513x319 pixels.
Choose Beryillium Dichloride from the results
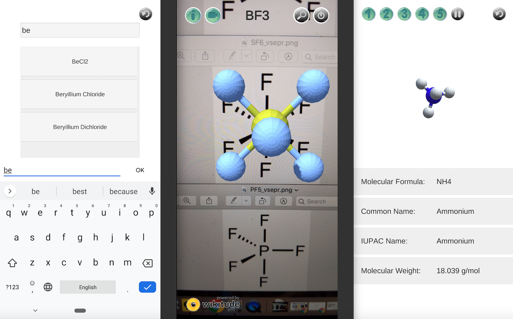(x=80, y=127)
